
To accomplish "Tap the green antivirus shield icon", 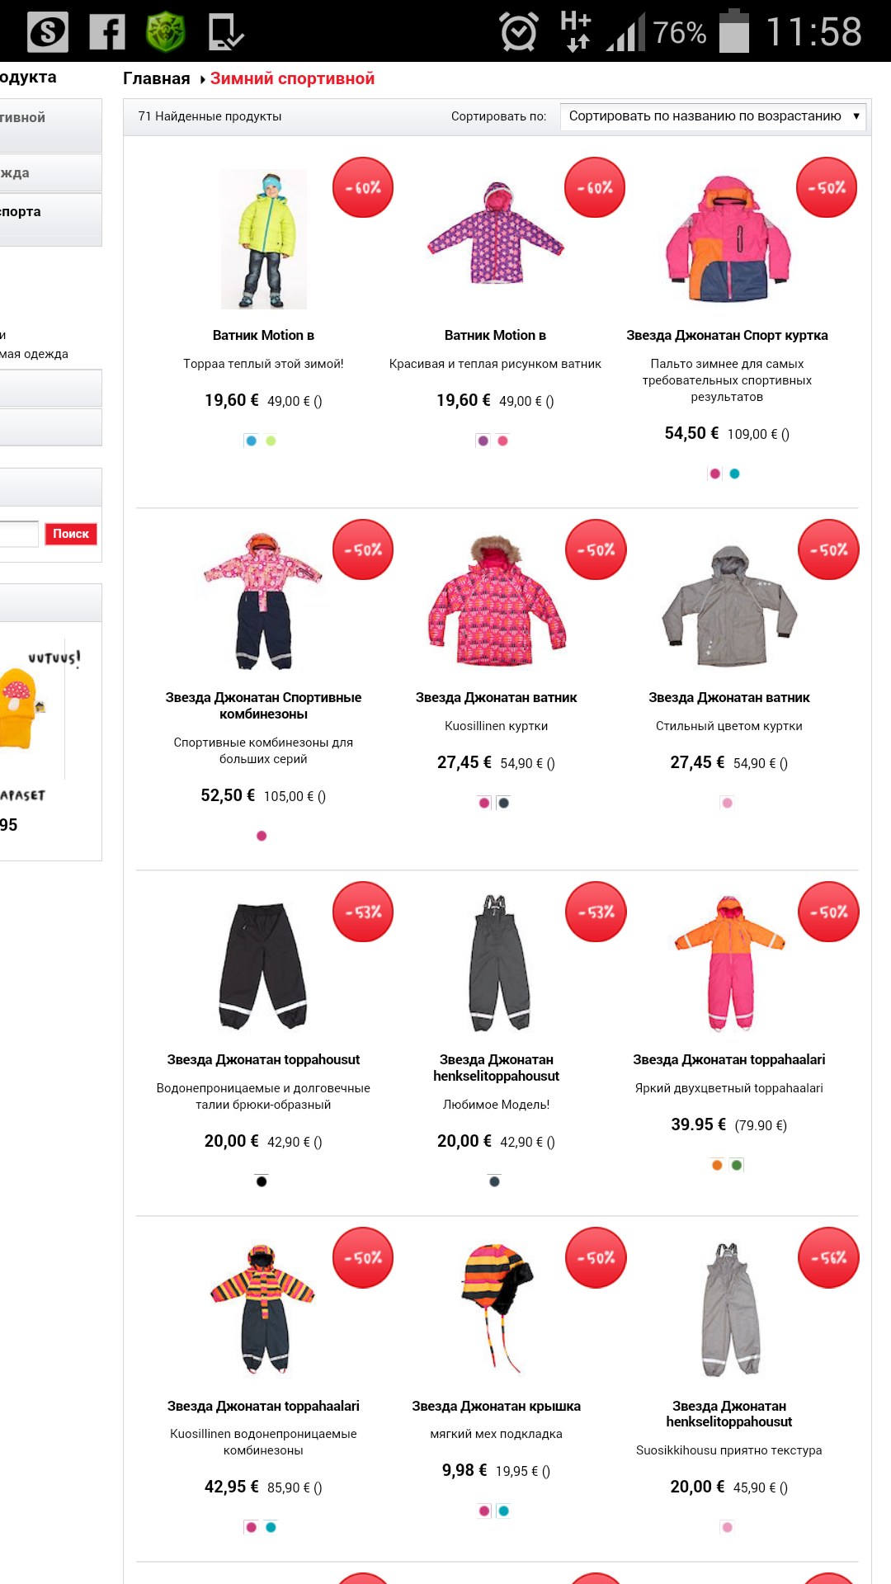I will 166,32.
